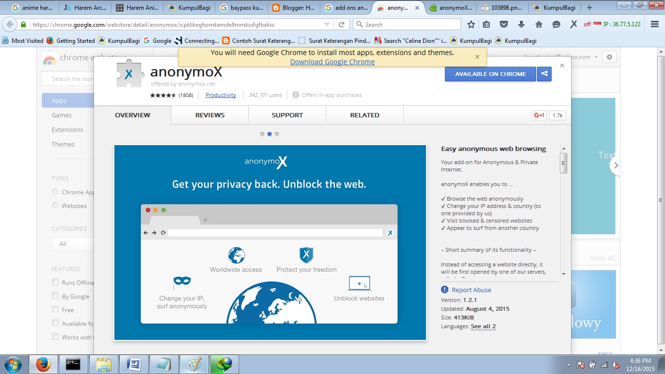Open Paint from the taskbar
This screenshot has height=374, width=665.
click(x=193, y=364)
